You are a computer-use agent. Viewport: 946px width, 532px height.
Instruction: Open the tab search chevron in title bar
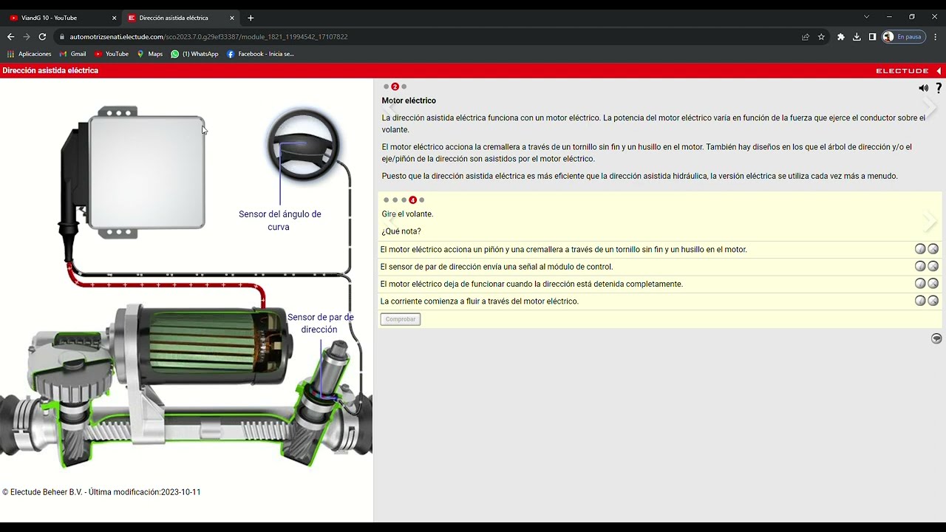[866, 17]
